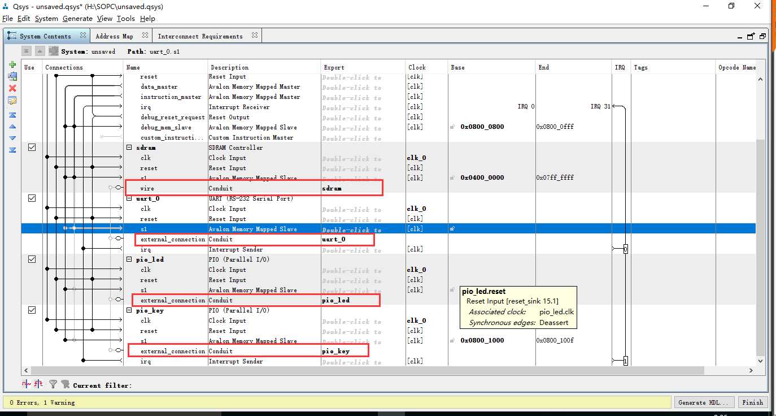Click the lock icon beside base 0x0800_0800
Screen dimensions: 776x416
pyautogui.click(x=453, y=127)
